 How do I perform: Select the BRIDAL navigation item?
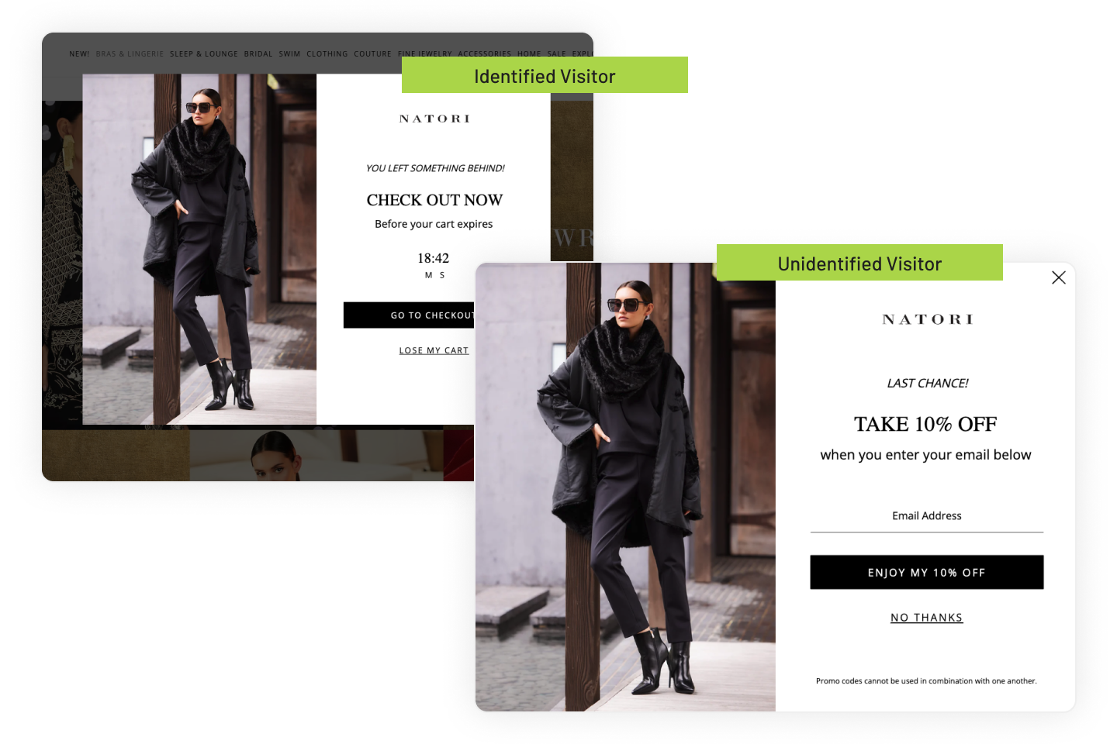pyautogui.click(x=258, y=54)
